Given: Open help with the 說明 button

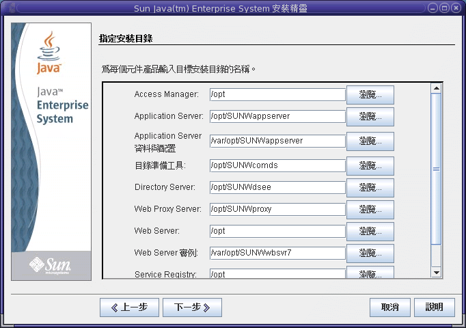Looking at the screenshot, I should point(434,307).
